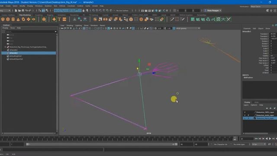
Task: Create a polygon sphere from the shelf
Action: pyautogui.click(x=3, y=19)
